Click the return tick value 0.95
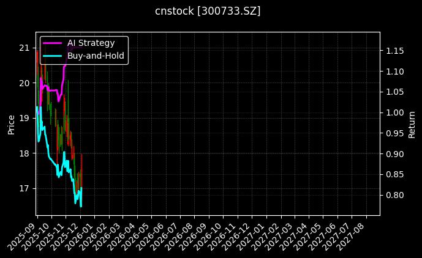422x258 pixels. point(395,133)
